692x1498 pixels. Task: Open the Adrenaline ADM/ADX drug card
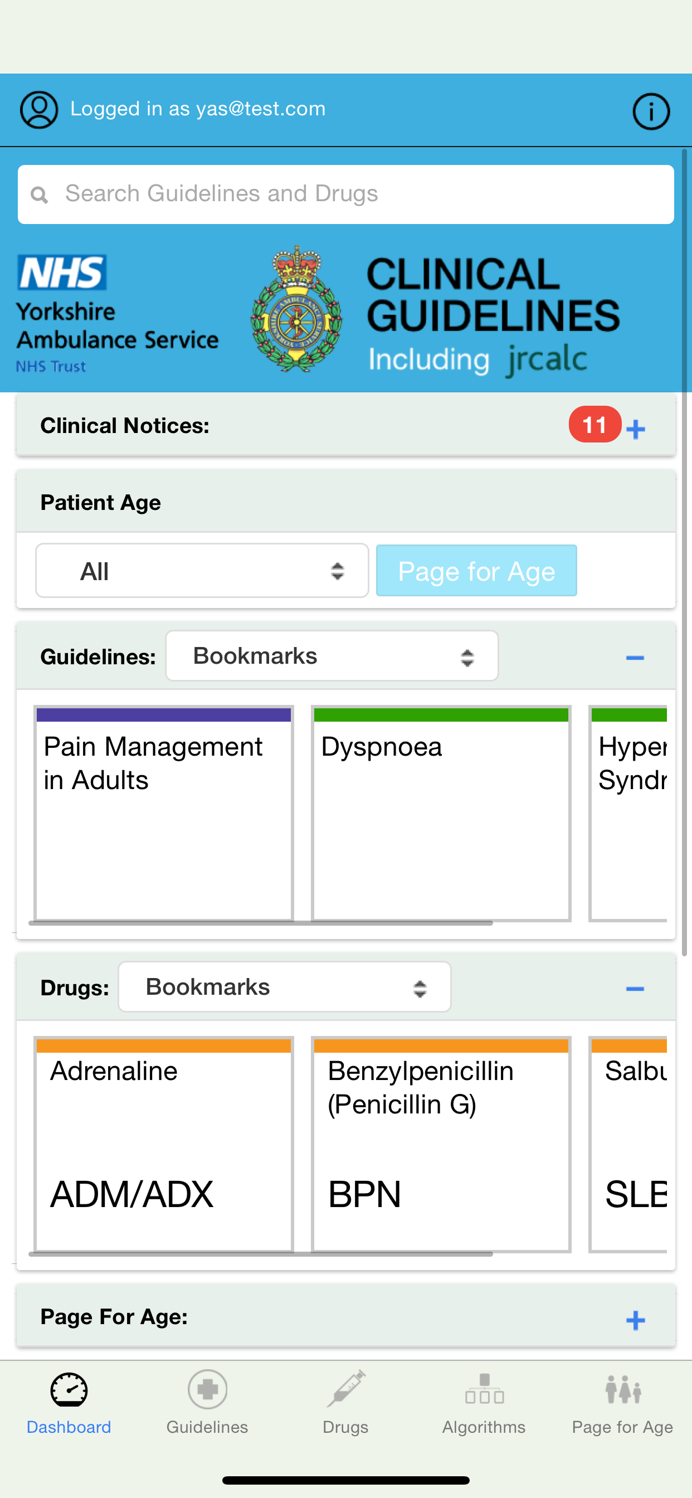tap(164, 1144)
